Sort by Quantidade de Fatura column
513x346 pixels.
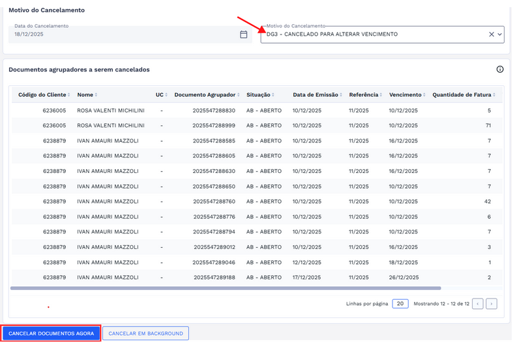463,95
